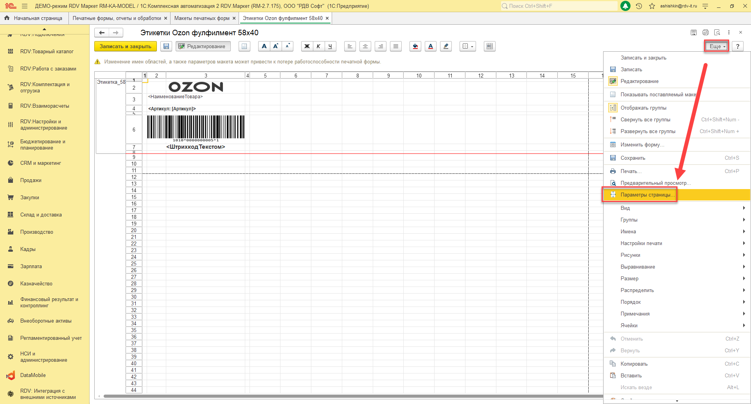Pick the border line color pencil
The height and width of the screenshot is (404, 751).
pyautogui.click(x=446, y=46)
